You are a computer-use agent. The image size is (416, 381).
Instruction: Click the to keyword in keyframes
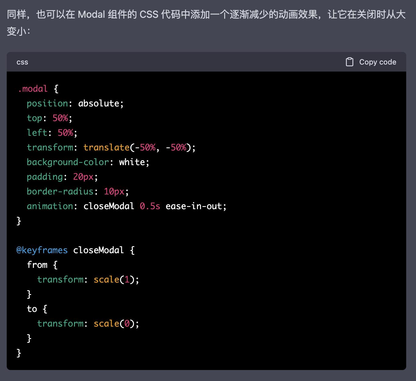coord(32,309)
